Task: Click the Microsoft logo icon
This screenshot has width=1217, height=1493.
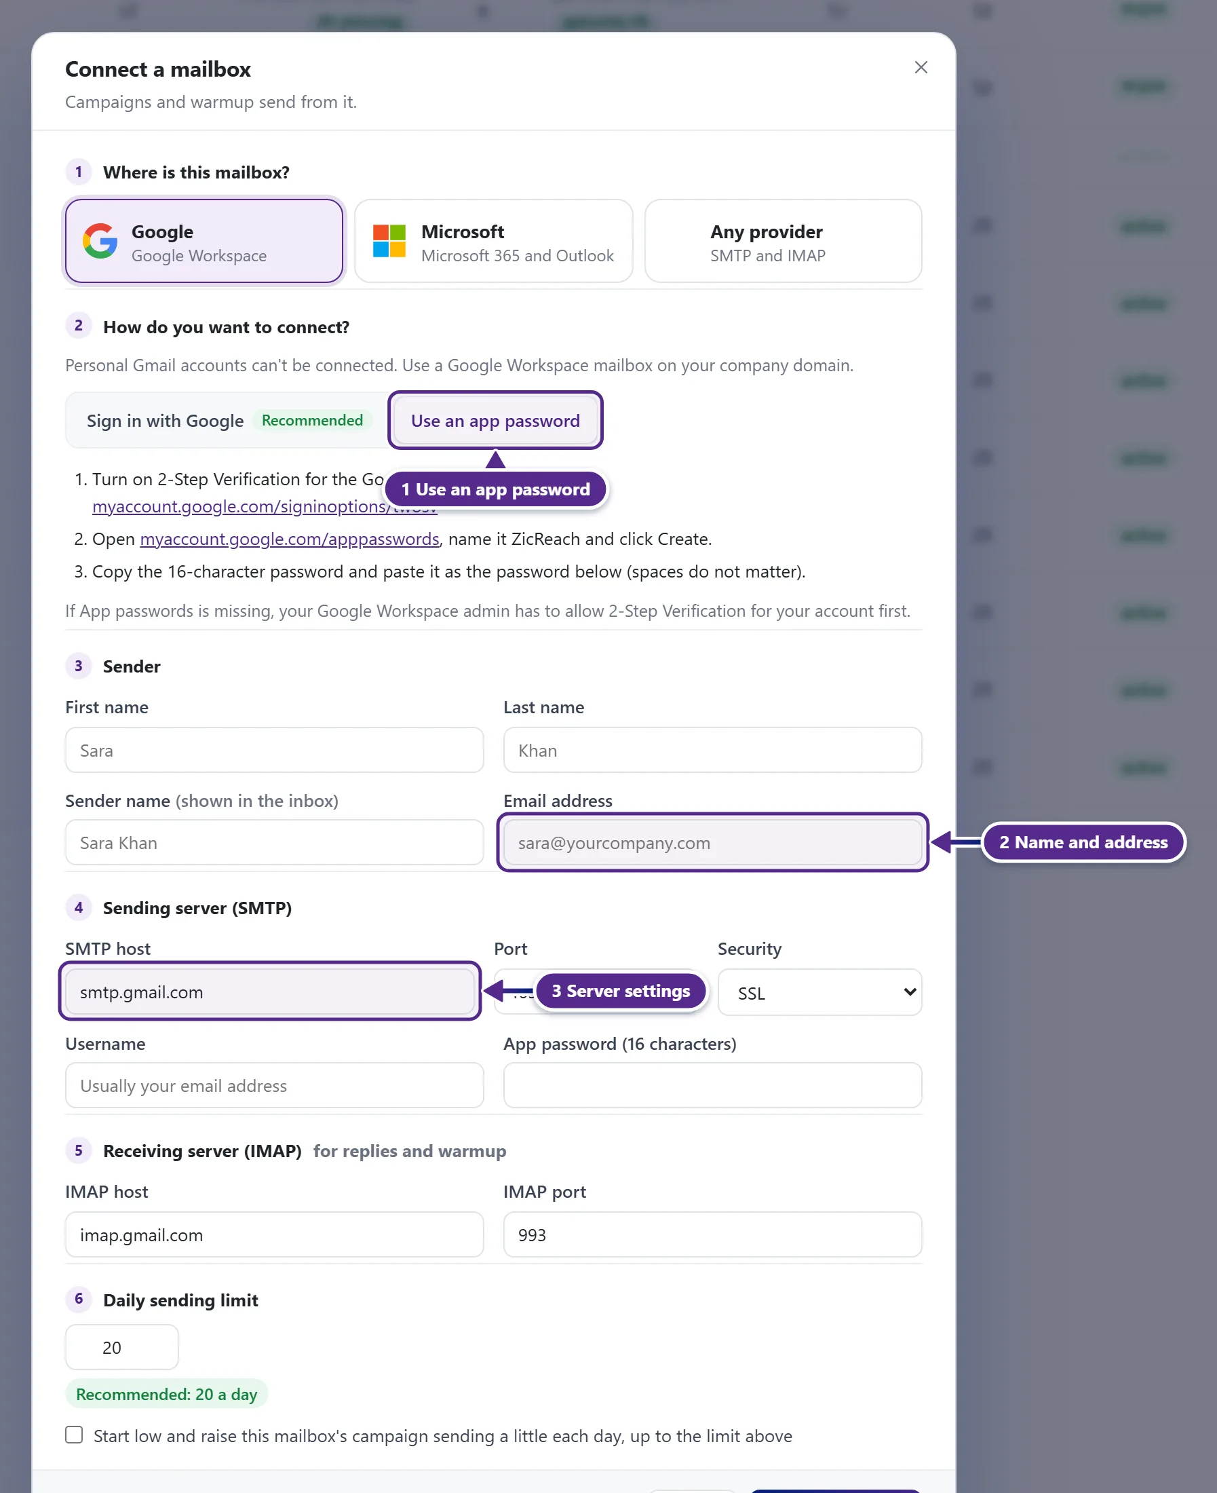Action: click(x=389, y=241)
